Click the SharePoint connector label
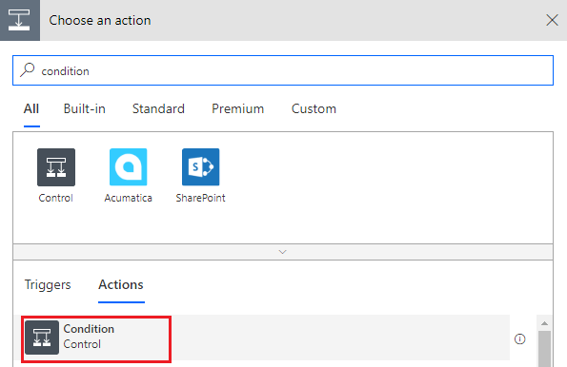Screen dimensions: 567x367 click(x=201, y=198)
